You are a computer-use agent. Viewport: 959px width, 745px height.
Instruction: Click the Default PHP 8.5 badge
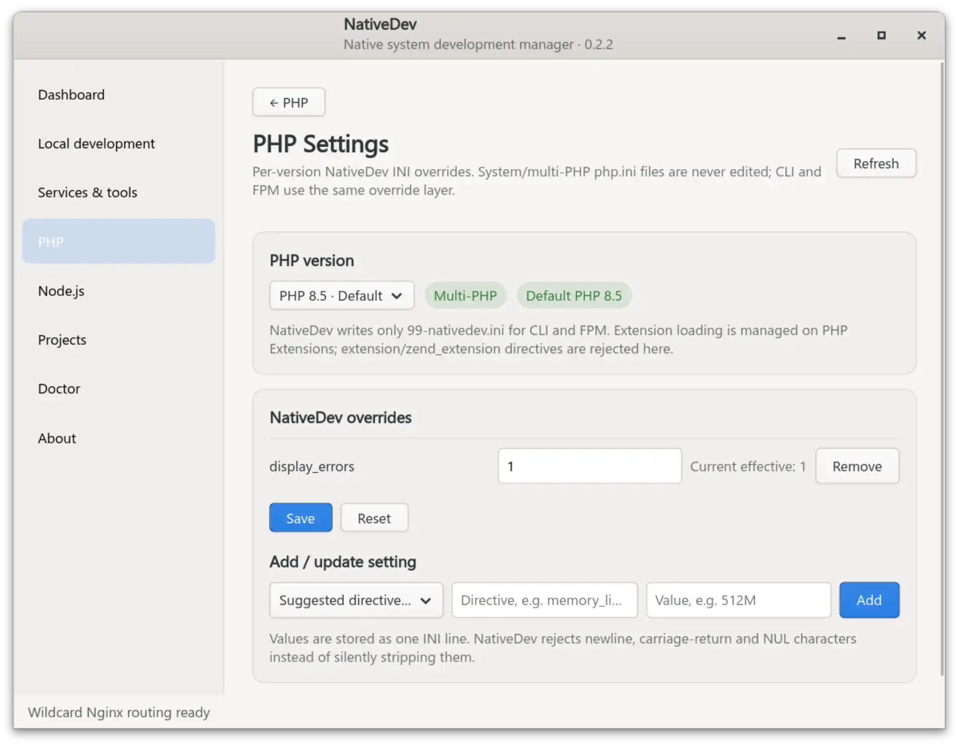pos(574,295)
